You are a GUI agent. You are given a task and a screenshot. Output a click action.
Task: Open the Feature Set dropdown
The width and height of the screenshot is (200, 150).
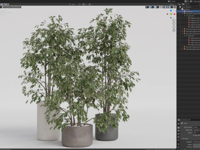(x=196, y=130)
